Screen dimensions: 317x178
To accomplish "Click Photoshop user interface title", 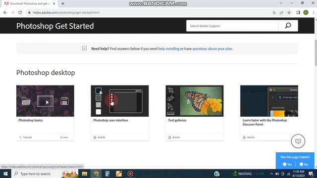I will (x=110, y=120).
